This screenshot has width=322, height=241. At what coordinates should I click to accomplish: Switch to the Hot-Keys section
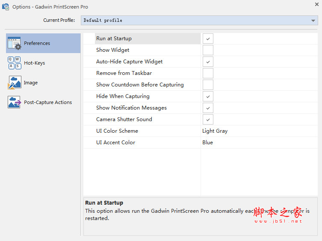click(x=34, y=63)
